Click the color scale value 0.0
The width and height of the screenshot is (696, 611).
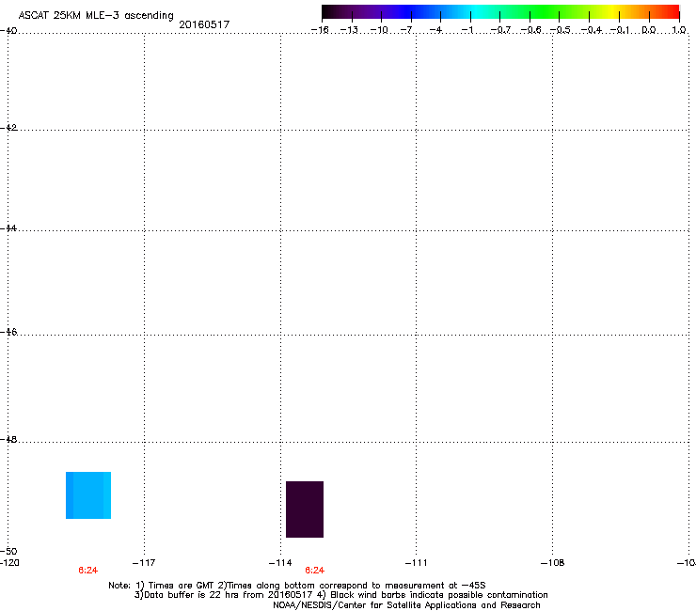[x=649, y=30]
